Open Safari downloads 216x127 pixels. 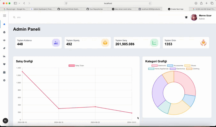(x=196, y=3)
